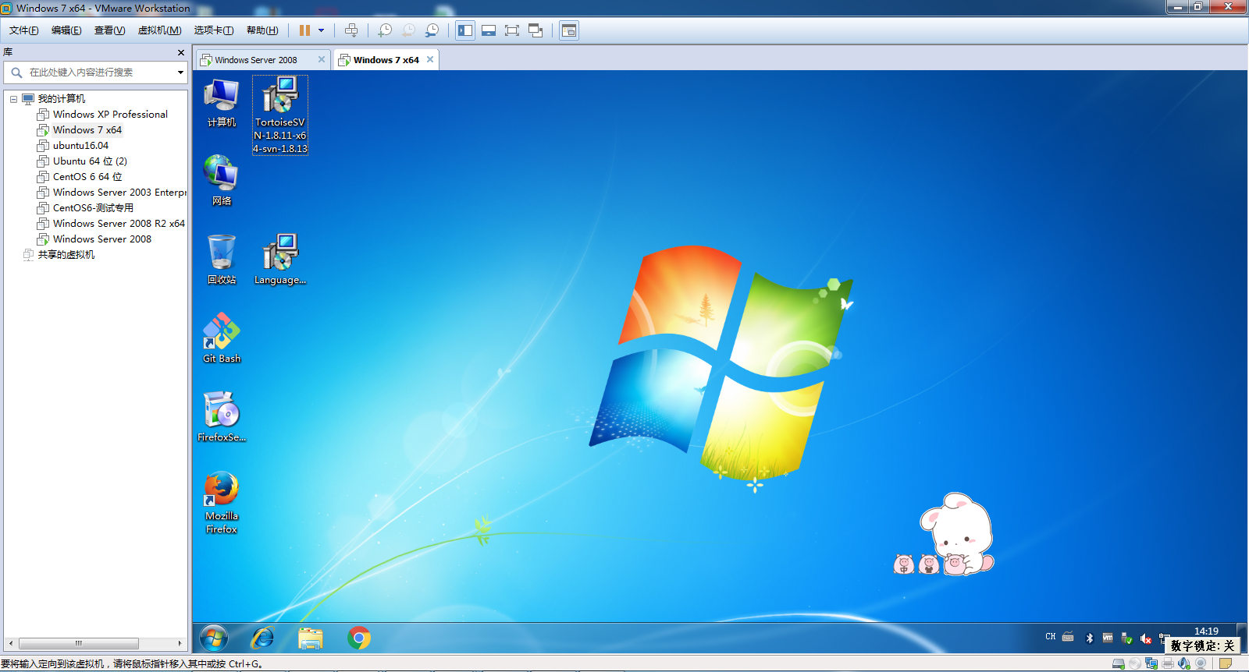1249x672 pixels.
Task: Click the printer status bar icon
Action: [x=1168, y=663]
